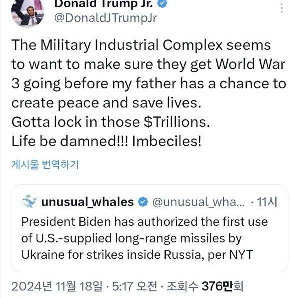Open Donald Trump Jr. profile picture
This screenshot has height=298, width=290.
click(x=28, y=13)
